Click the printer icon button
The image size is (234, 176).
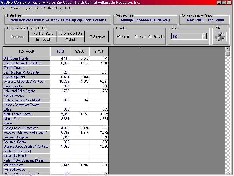tap(221, 36)
